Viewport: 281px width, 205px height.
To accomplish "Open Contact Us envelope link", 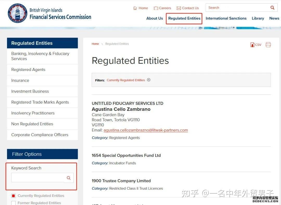I will click(x=188, y=8).
